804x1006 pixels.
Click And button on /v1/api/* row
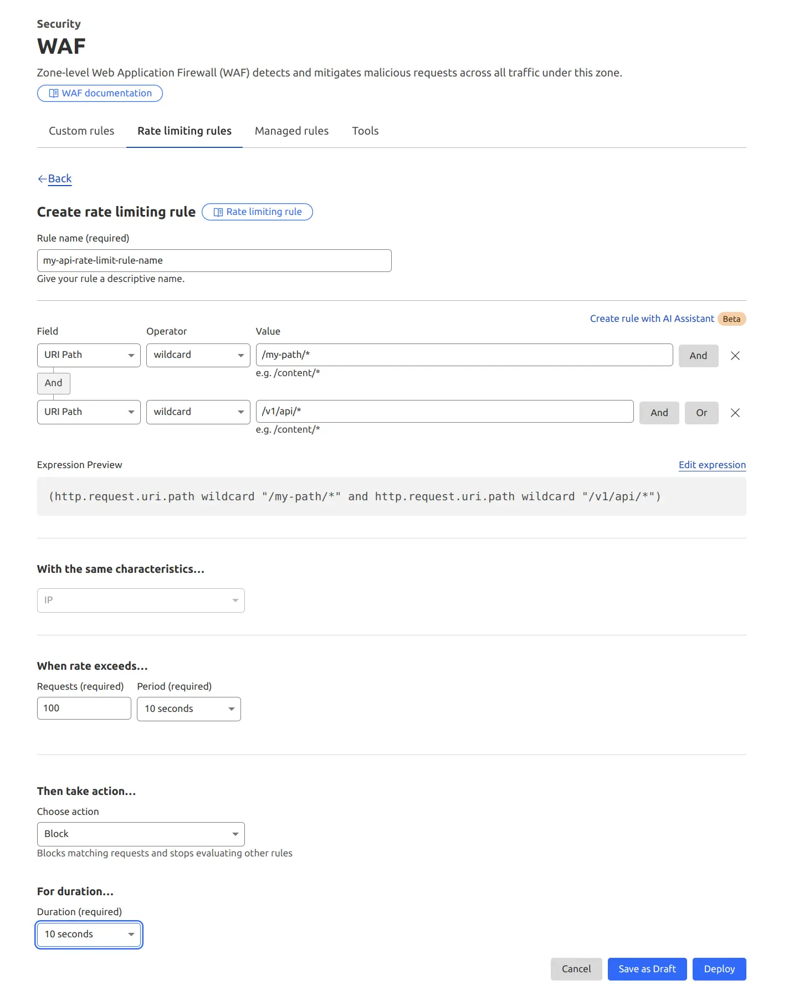pos(659,413)
